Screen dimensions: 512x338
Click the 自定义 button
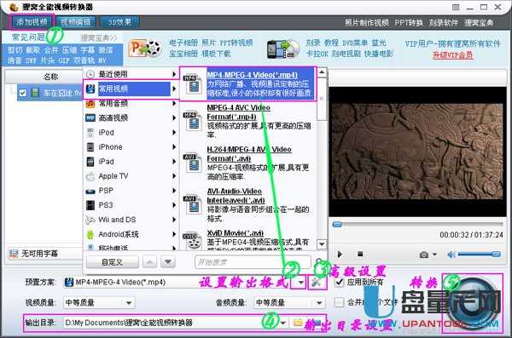coord(113,262)
